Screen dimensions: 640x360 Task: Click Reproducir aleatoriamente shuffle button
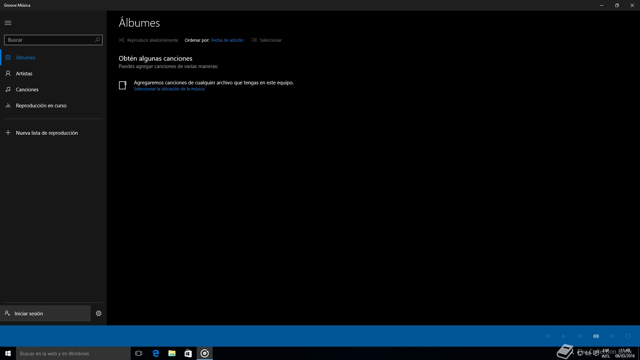point(148,40)
